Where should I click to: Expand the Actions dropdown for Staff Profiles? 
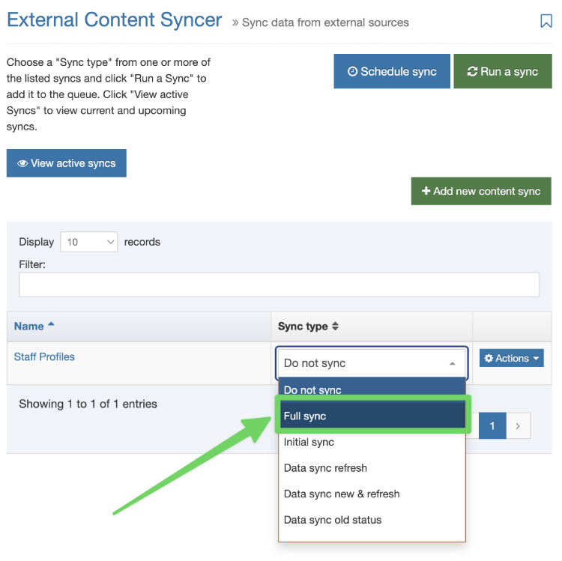(512, 358)
